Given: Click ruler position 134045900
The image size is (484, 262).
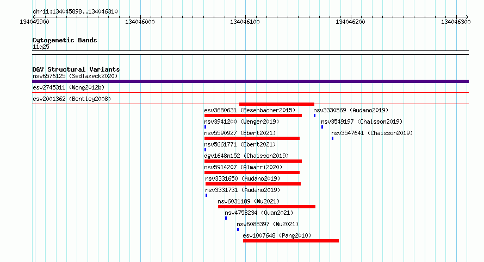Looking at the screenshot, I should [34, 22].
